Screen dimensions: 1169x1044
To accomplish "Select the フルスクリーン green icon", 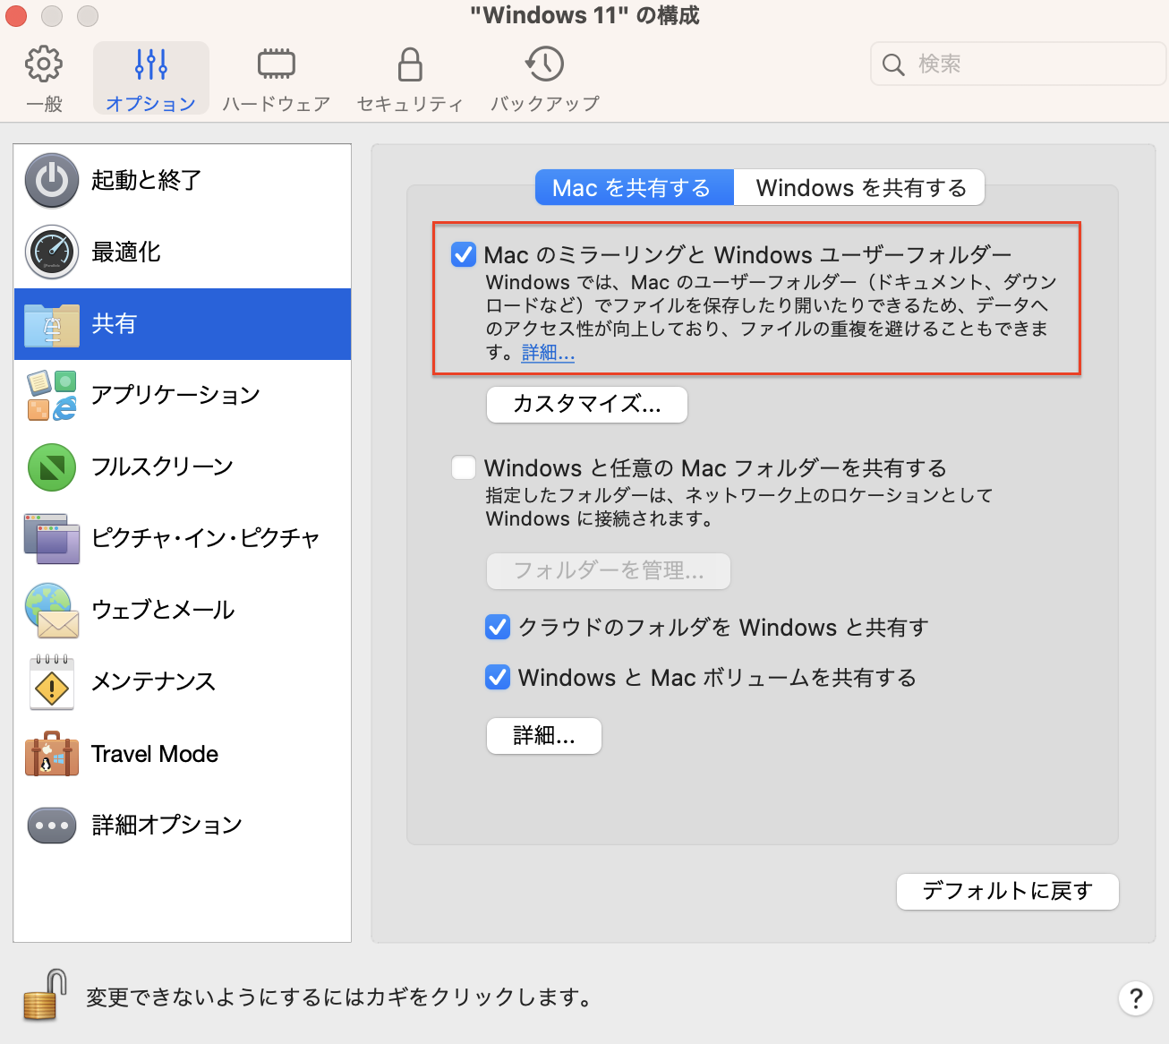I will point(52,466).
